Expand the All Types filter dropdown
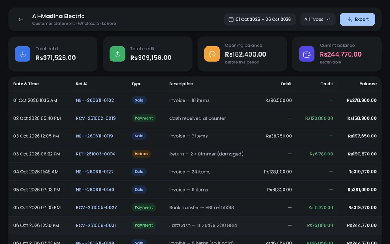The height and width of the screenshot is (244, 390). point(318,20)
